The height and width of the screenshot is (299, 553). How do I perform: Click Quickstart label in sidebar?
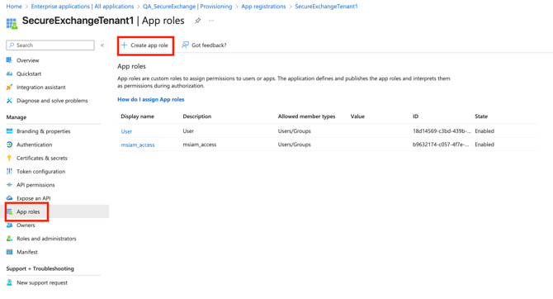(29, 74)
